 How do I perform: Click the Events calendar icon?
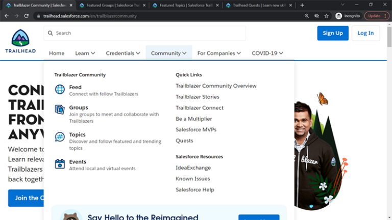[60, 164]
